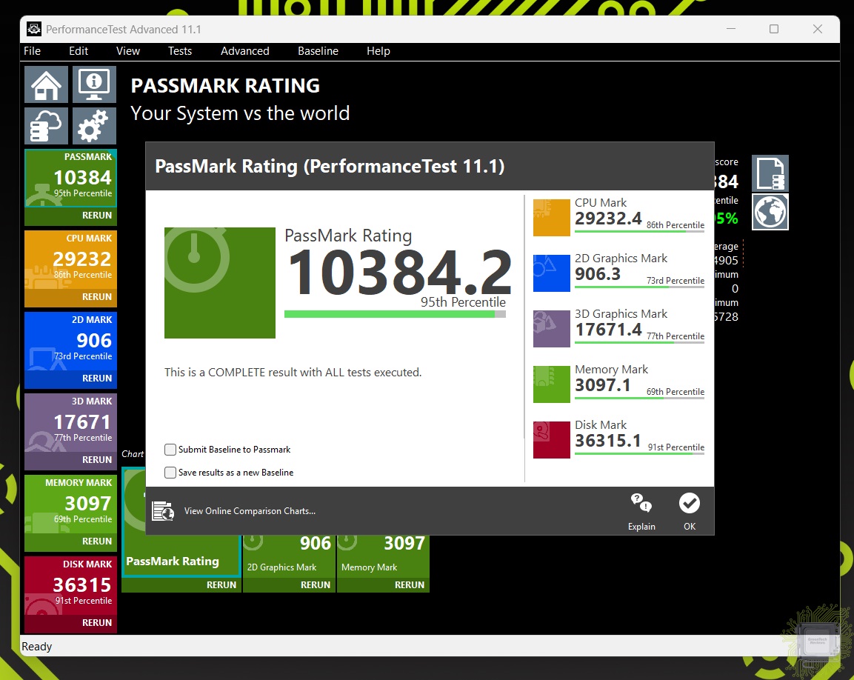The width and height of the screenshot is (854, 680).
Task: Close the PerformanceTest window
Action: pos(818,29)
